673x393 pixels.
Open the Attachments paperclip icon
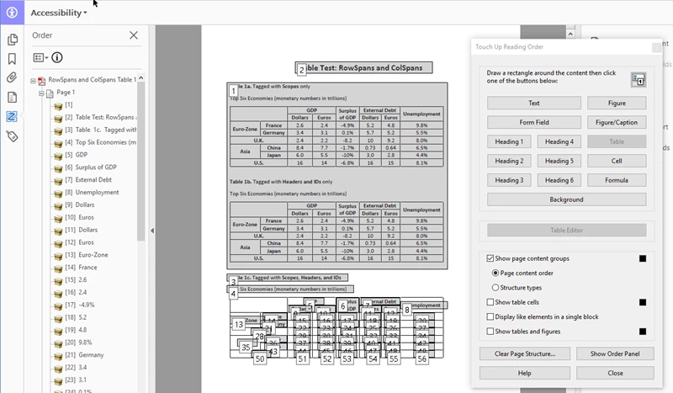coord(12,77)
